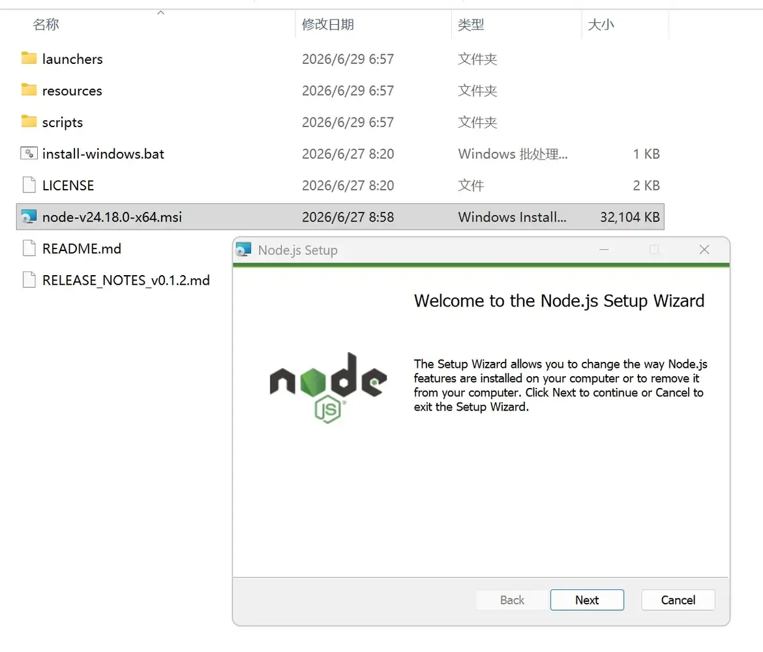This screenshot has height=652, width=763.
Task: Close the Node.js Setup window
Action: (704, 250)
